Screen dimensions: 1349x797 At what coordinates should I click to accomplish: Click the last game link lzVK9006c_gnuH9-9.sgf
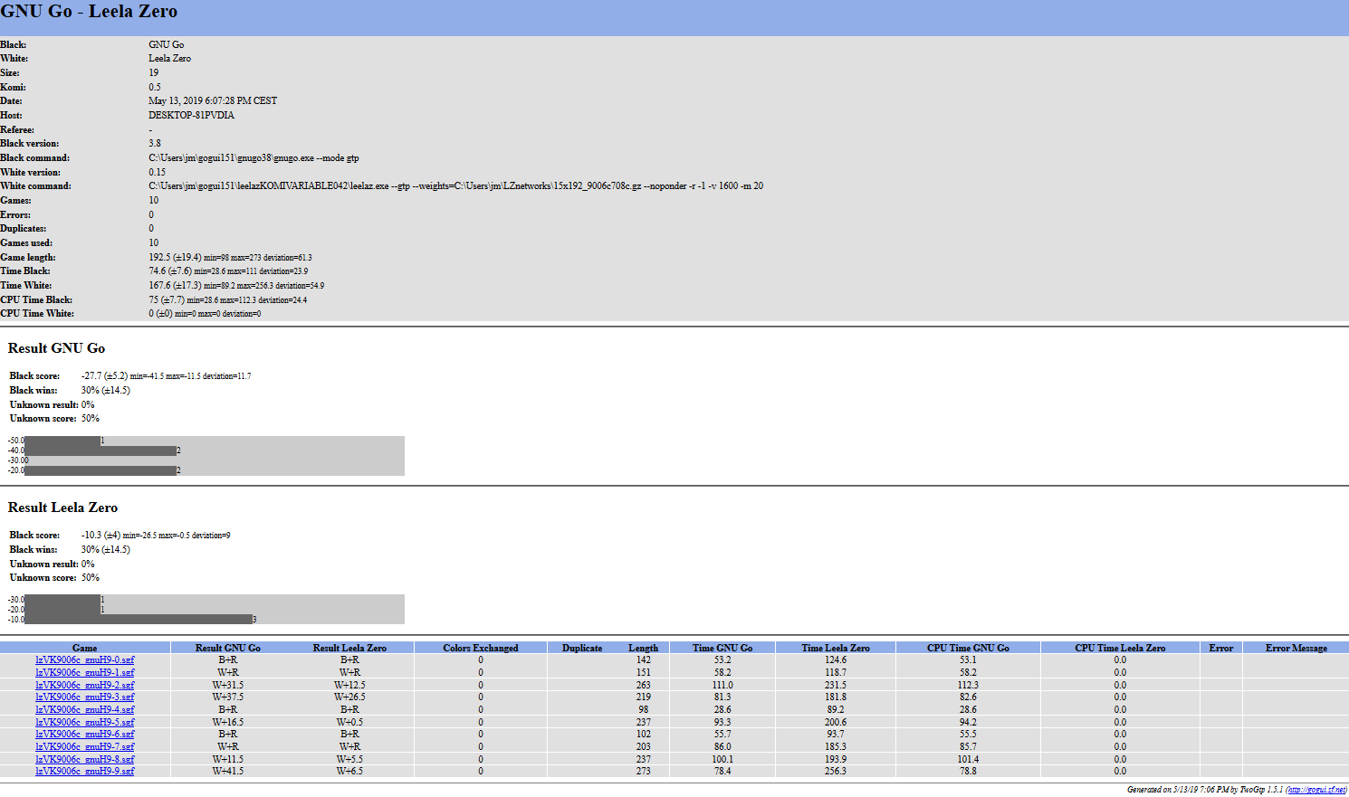(85, 772)
